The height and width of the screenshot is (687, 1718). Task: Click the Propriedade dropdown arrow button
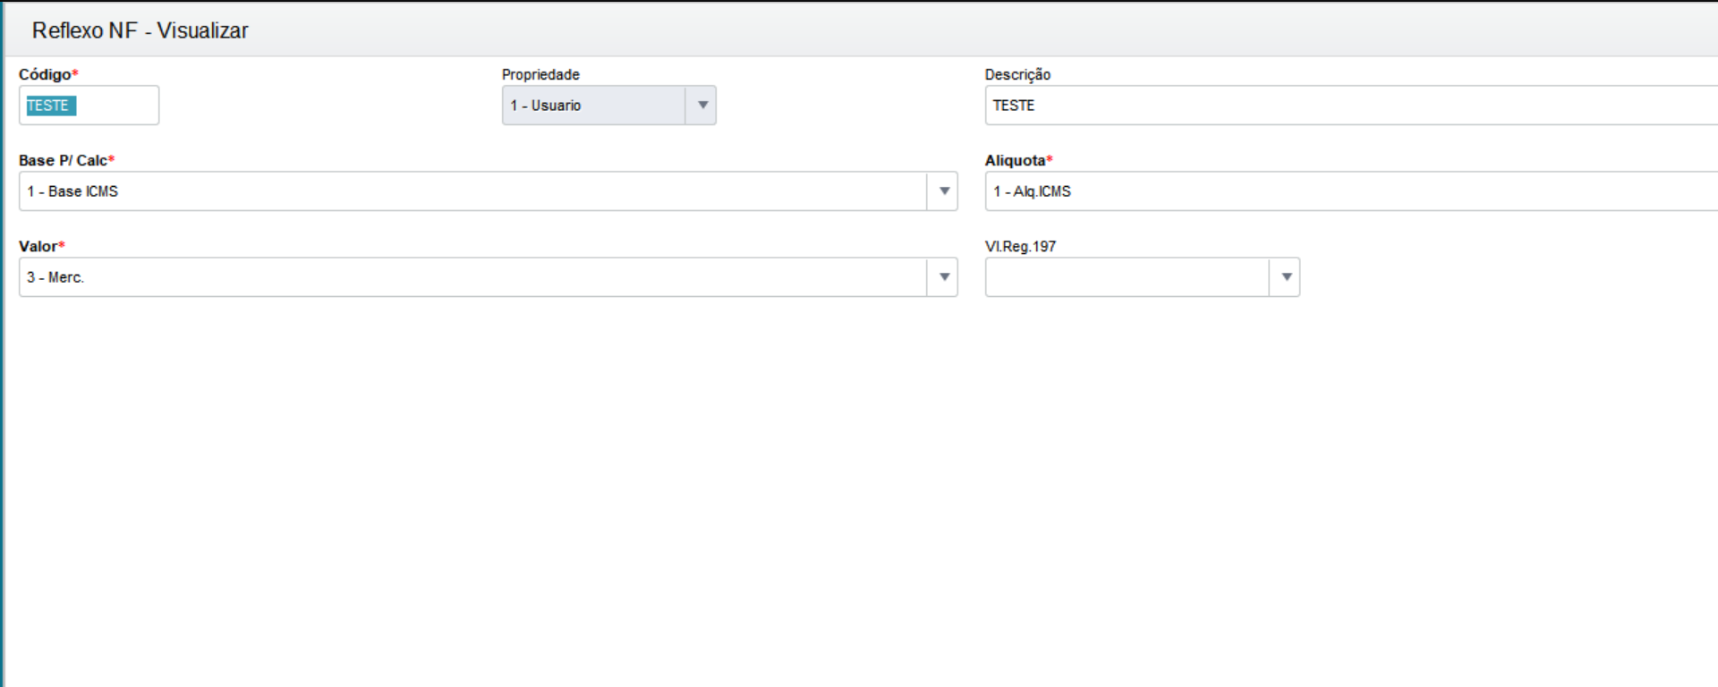pos(702,106)
